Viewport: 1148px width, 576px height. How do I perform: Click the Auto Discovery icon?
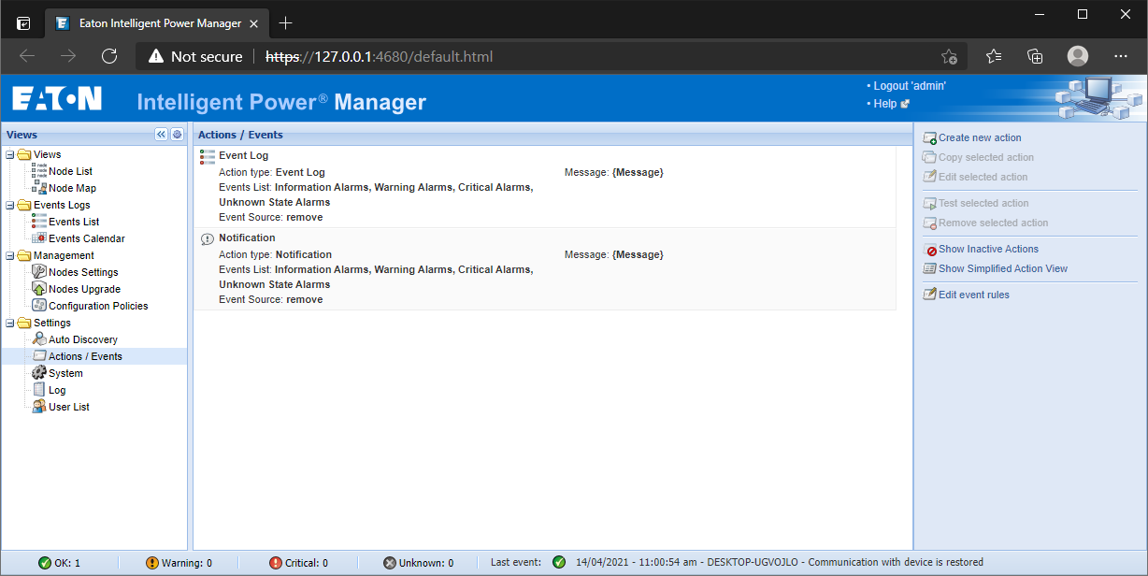click(39, 339)
